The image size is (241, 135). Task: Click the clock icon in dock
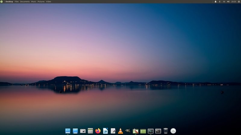click(173, 131)
